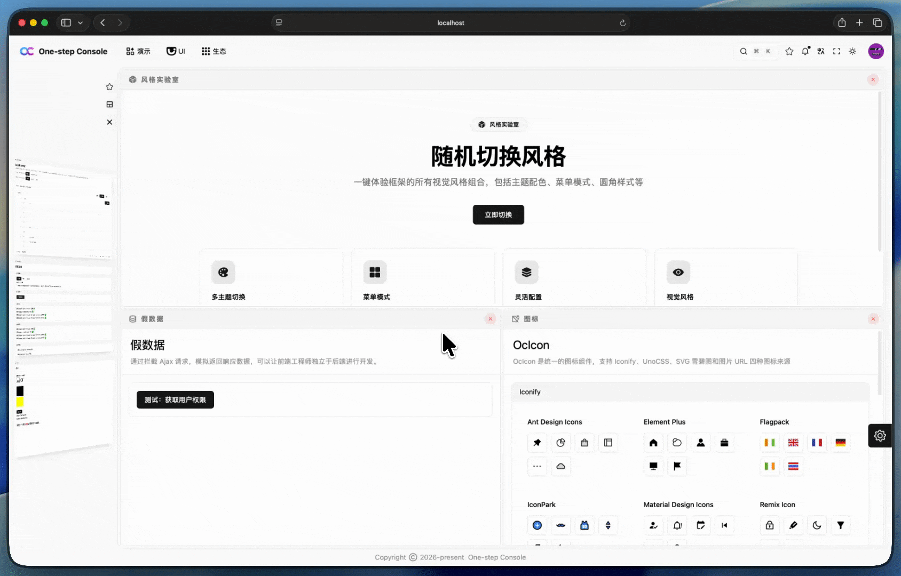Click the Ant Design pie chart icon
This screenshot has height=576, width=901.
pyautogui.click(x=560, y=443)
